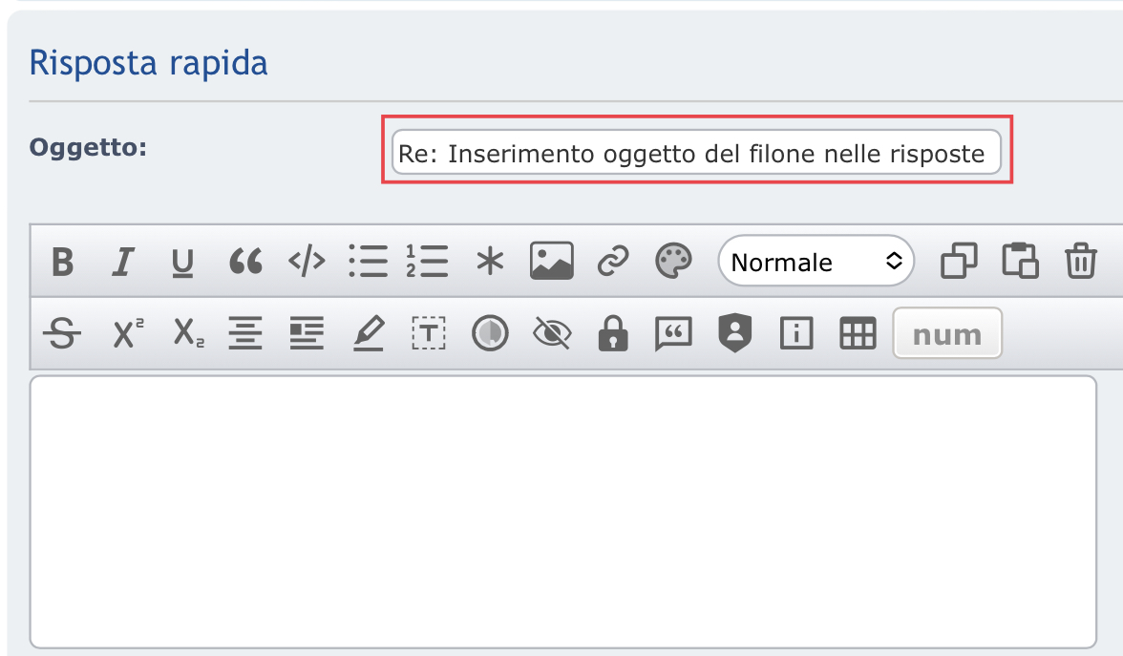Image resolution: width=1123 pixels, height=656 pixels.
Task: Click inside the message text area
Action: [563, 511]
